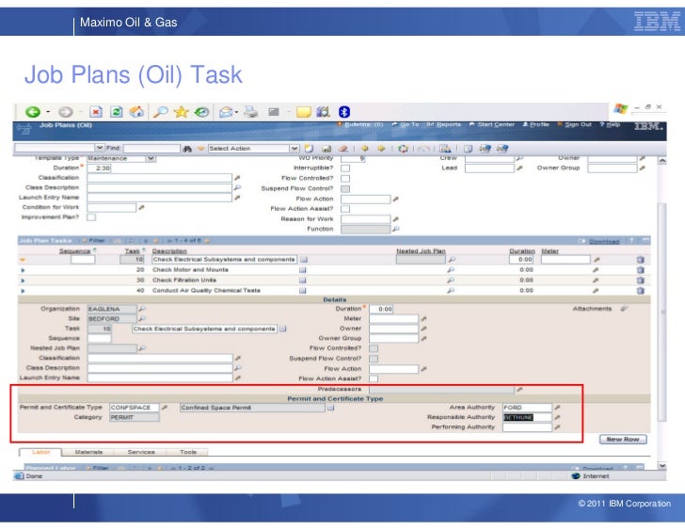
Task: Click the Previous record arrow icon
Action: [x=364, y=149]
